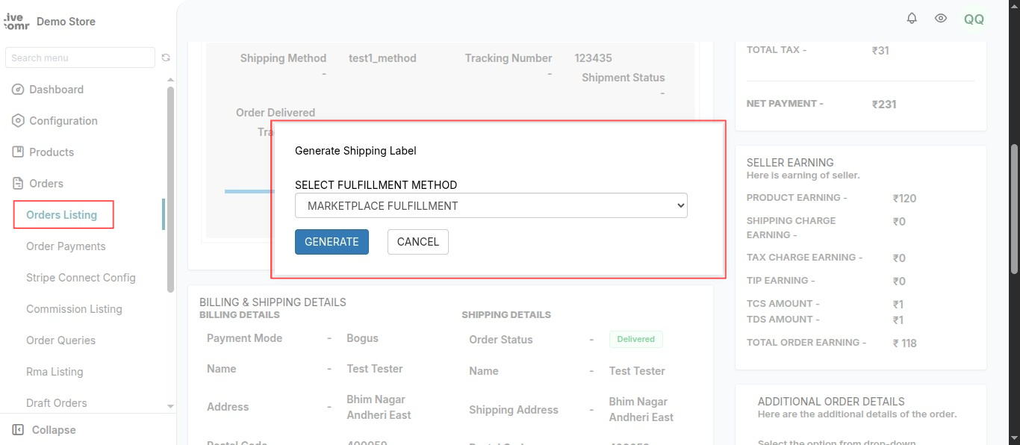Open the QQ user profile avatar
The width and height of the screenshot is (1020, 445).
pos(974,19)
